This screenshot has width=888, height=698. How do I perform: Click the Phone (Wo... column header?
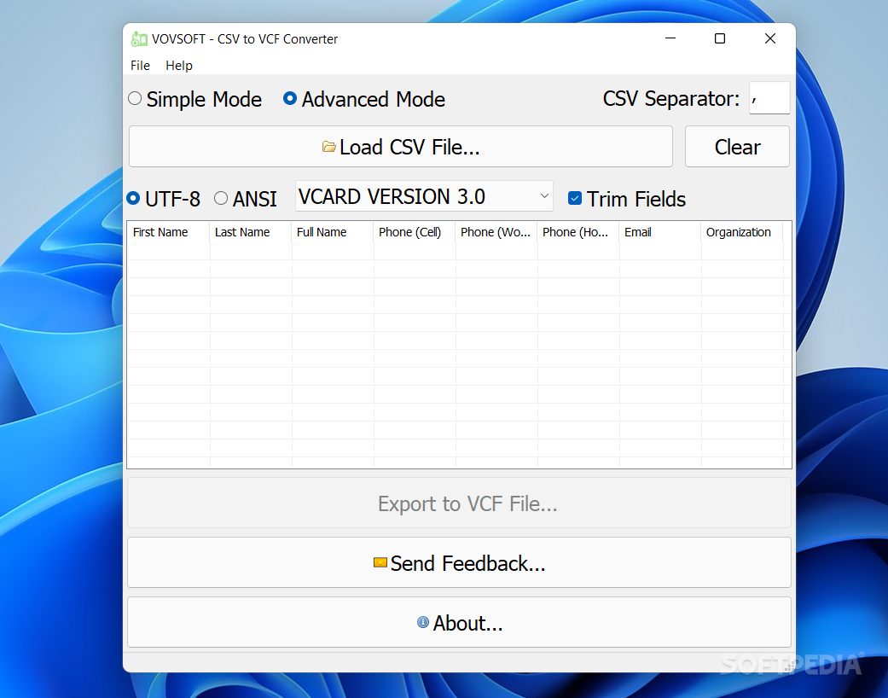(496, 232)
